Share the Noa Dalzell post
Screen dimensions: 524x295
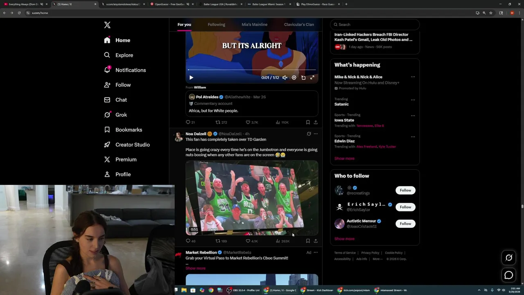click(316, 241)
